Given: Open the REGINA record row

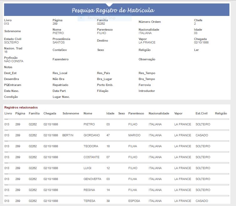Looking at the screenshot, I should (x=90, y=190).
